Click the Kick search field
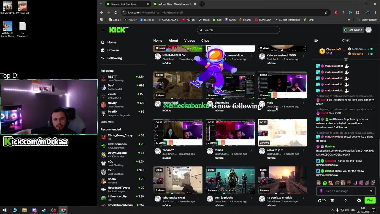This screenshot has width=380, height=214. [238, 30]
